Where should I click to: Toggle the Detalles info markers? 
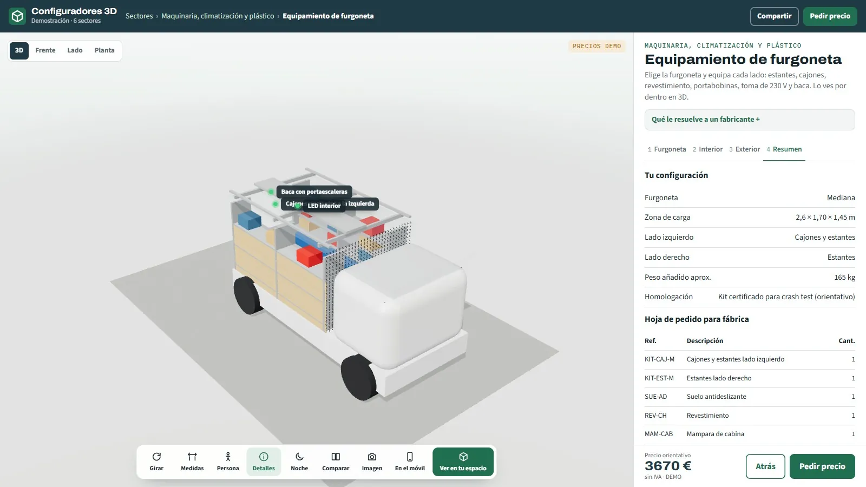pos(264,462)
